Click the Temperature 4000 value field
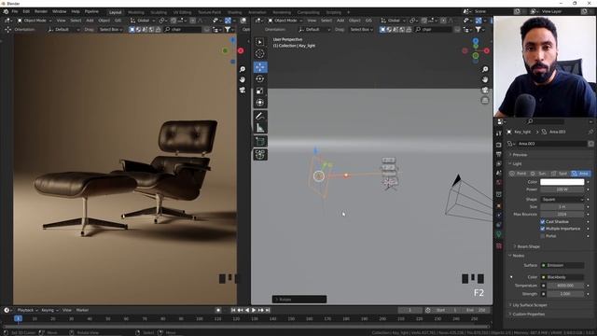The image size is (597, 336). click(565, 286)
